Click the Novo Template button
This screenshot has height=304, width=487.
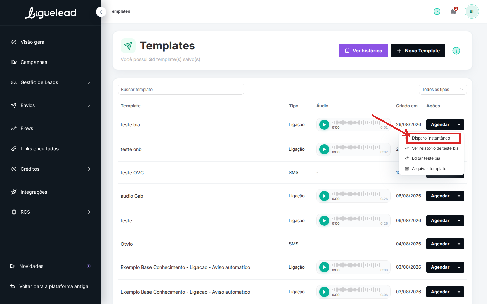[418, 51]
